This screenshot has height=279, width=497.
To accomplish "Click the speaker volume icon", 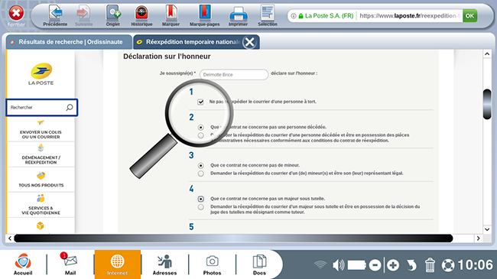I will point(338,265).
